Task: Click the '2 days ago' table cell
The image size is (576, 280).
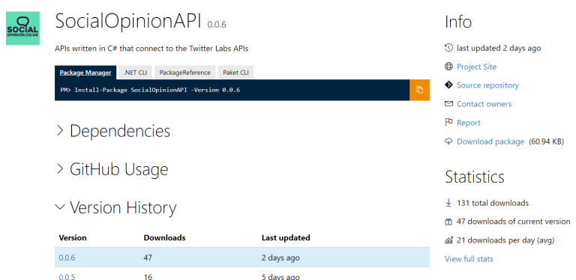Action: click(280, 258)
